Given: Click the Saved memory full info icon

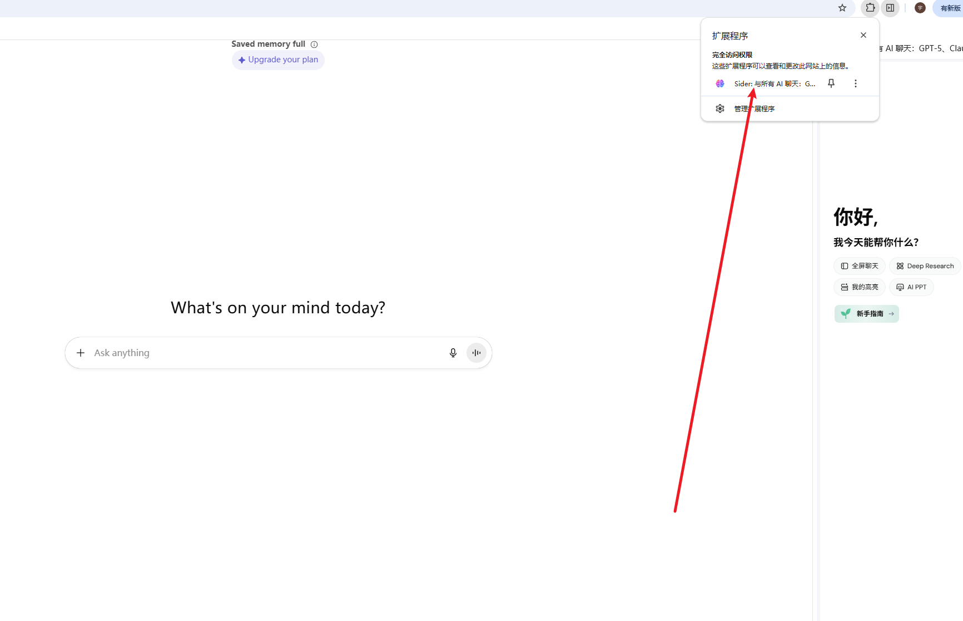Looking at the screenshot, I should click(x=314, y=45).
